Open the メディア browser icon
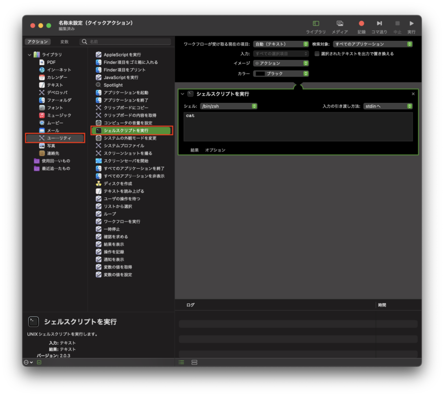444x396 pixels. [340, 24]
